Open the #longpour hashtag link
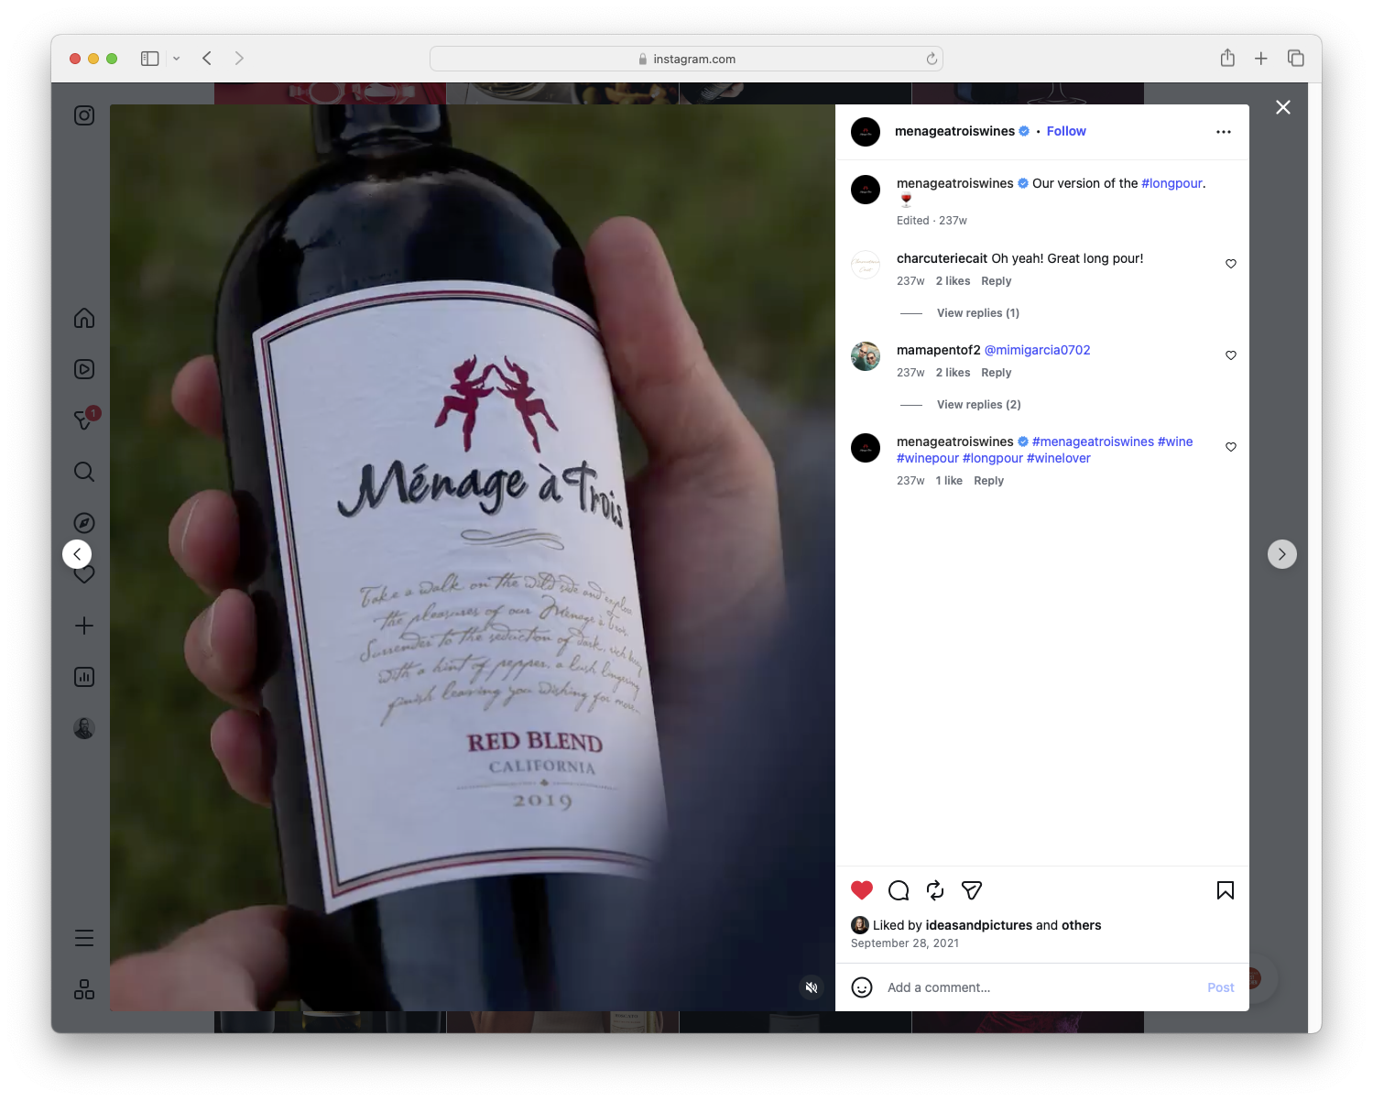1373x1101 pixels. [x=1171, y=183]
